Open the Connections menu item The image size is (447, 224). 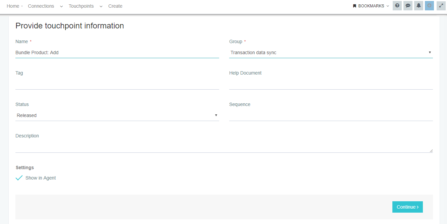(x=41, y=6)
